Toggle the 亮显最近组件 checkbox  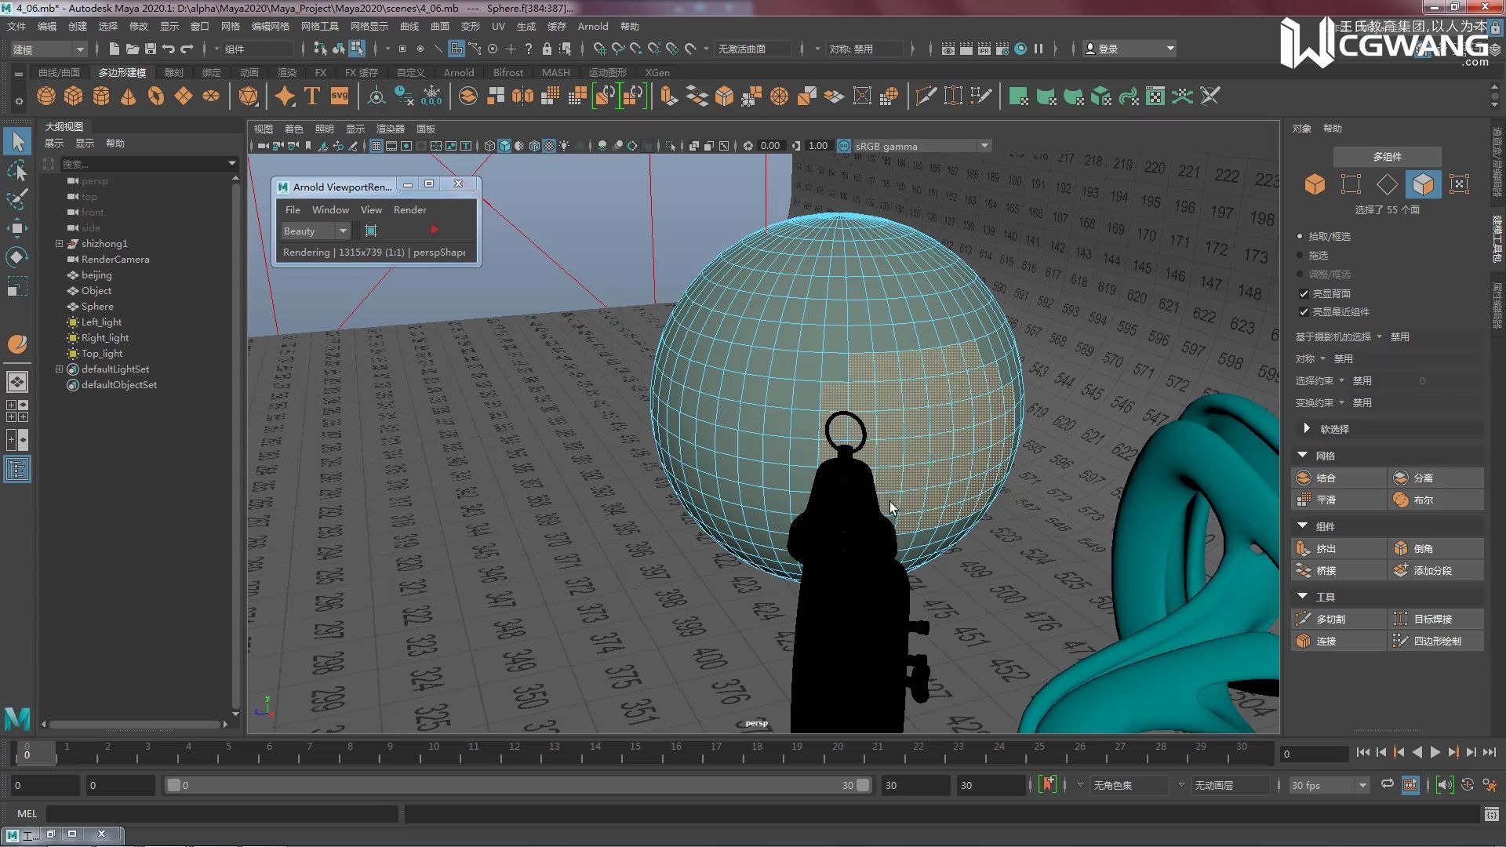point(1304,312)
